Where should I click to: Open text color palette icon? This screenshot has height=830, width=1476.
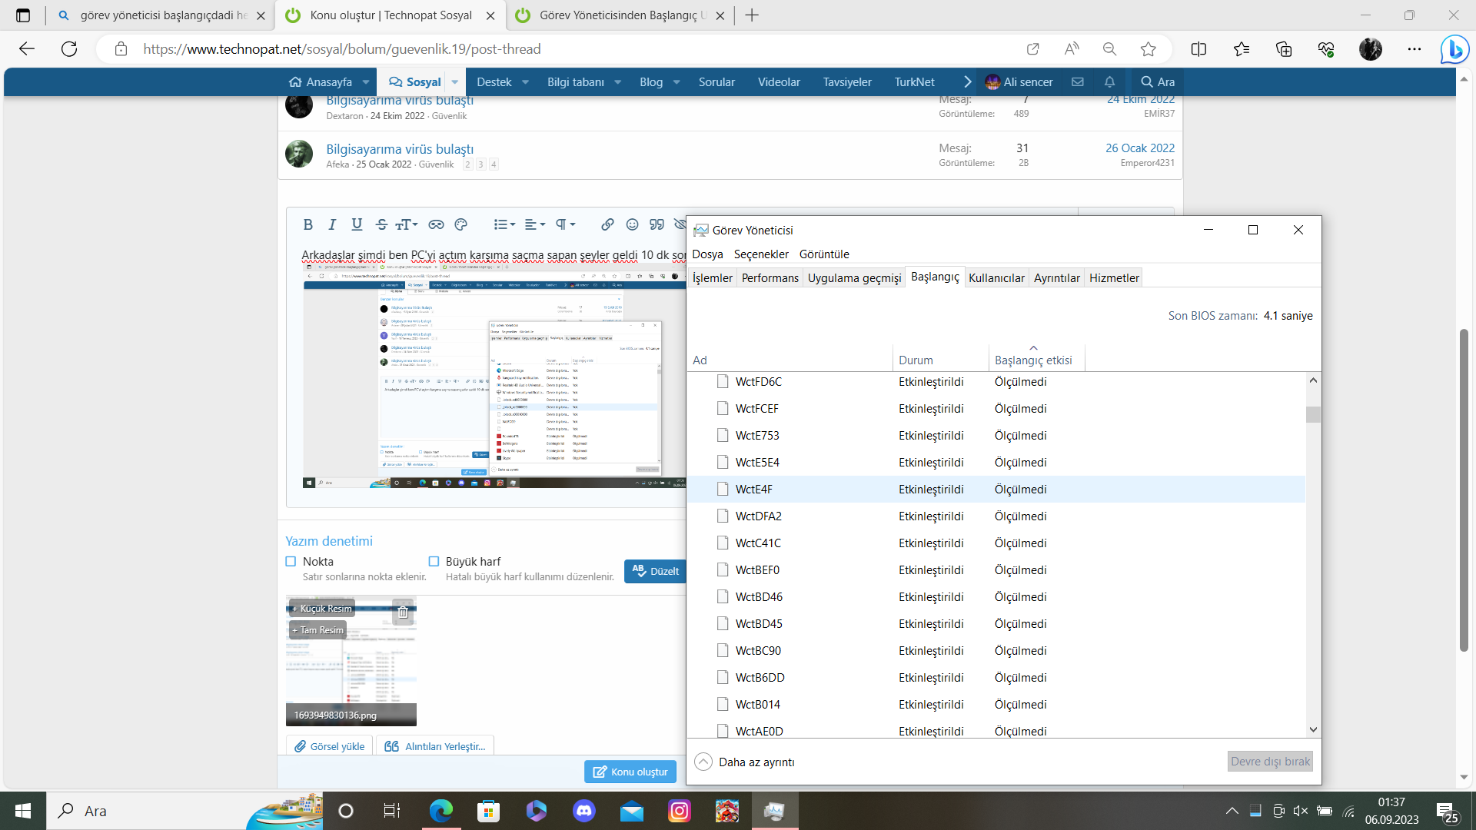pyautogui.click(x=461, y=224)
